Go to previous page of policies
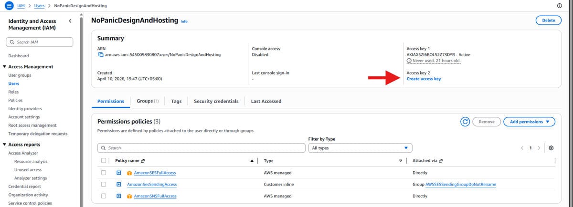 point(522,148)
